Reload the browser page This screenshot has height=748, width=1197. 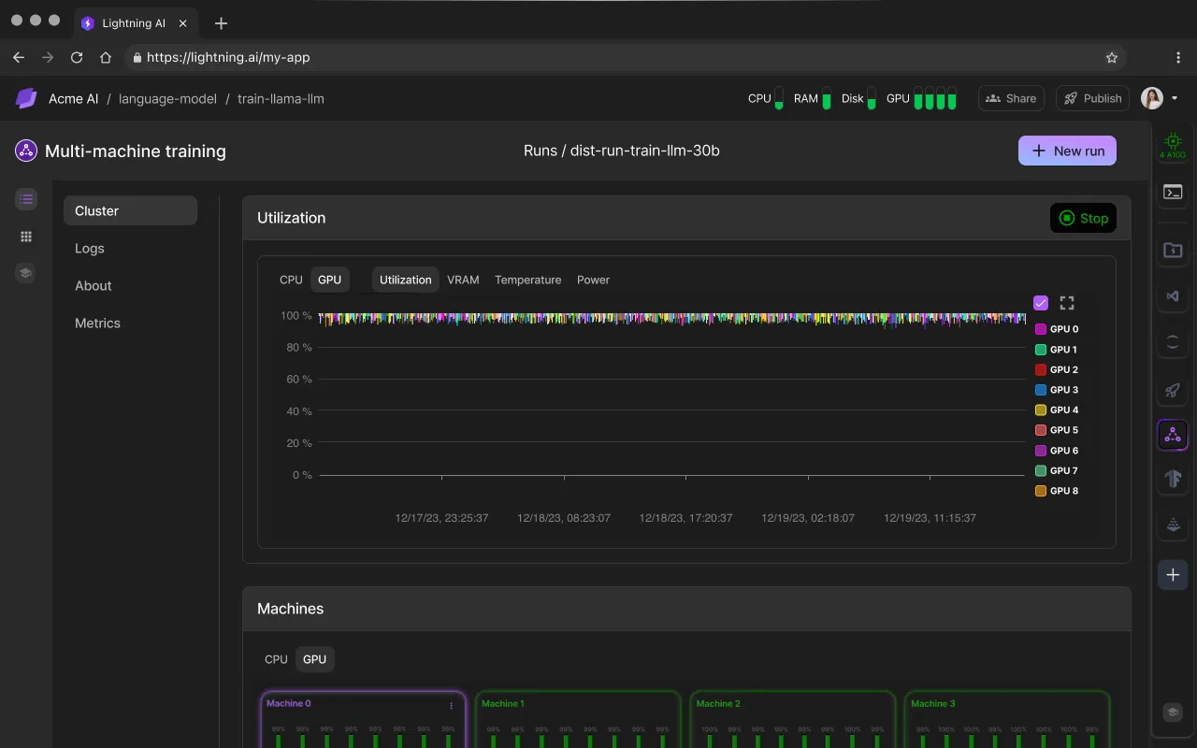tap(77, 57)
